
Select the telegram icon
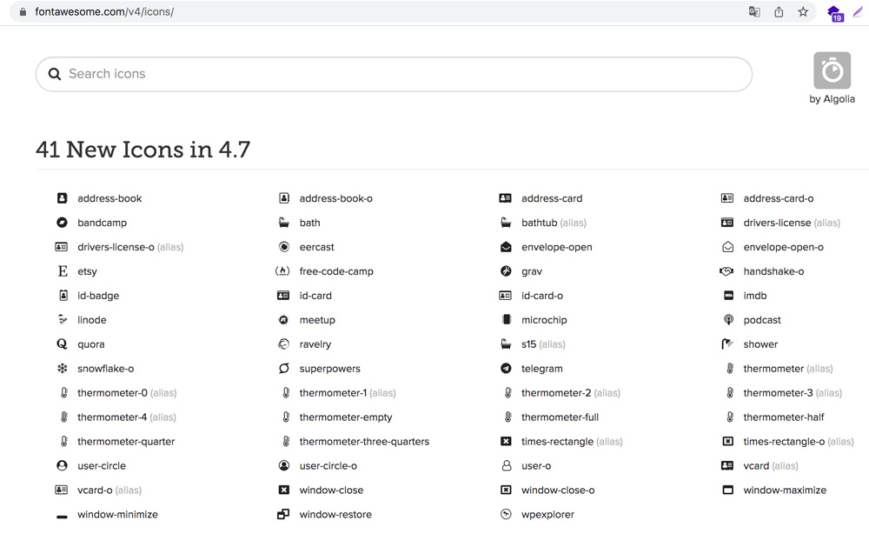[506, 368]
